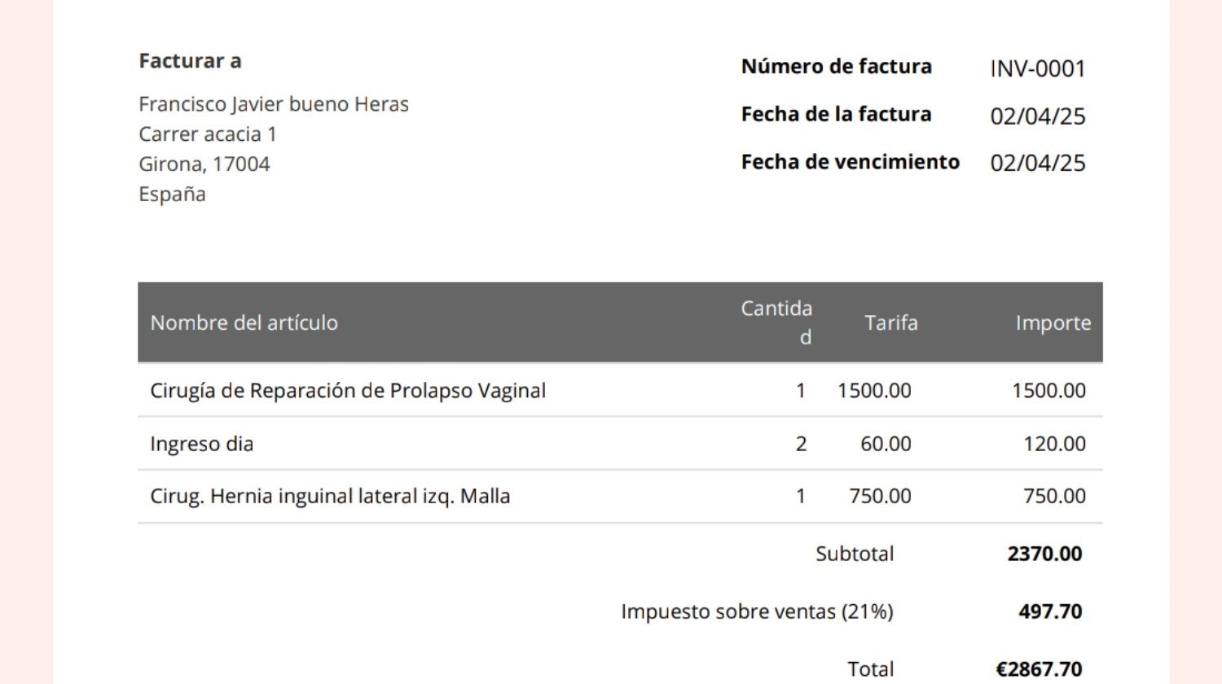1222x684 pixels.
Task: Click the Importe column header
Action: coord(1053,322)
